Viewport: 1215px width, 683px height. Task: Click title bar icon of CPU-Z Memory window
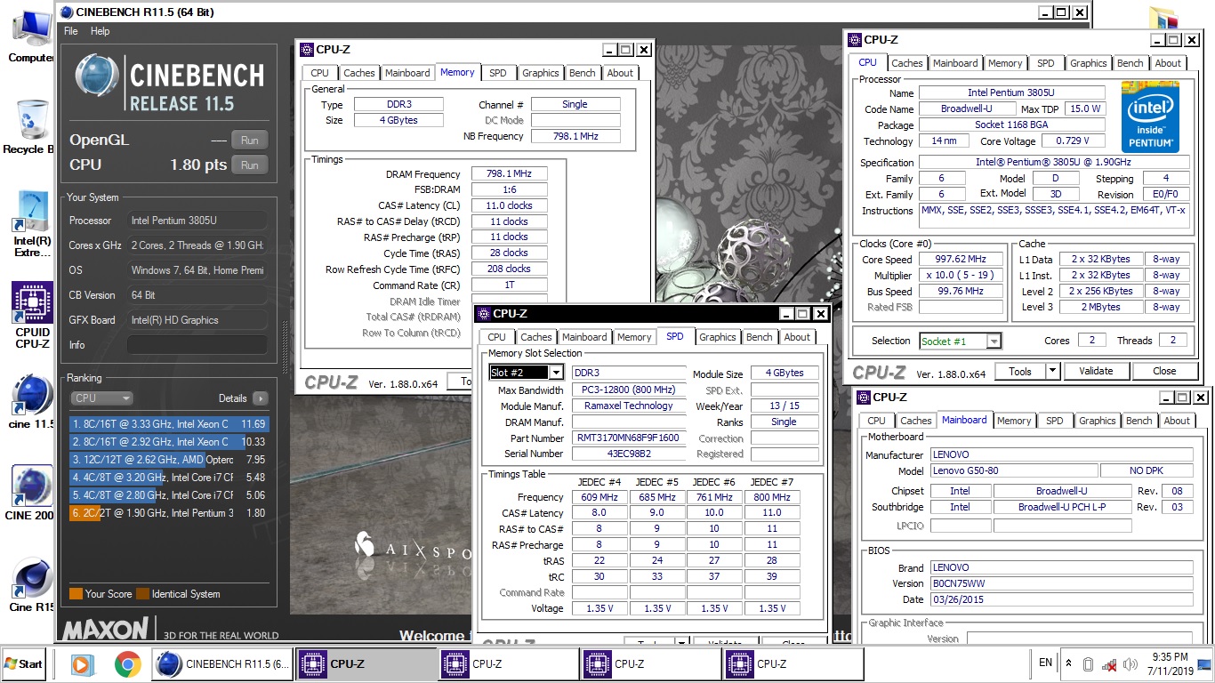click(307, 50)
